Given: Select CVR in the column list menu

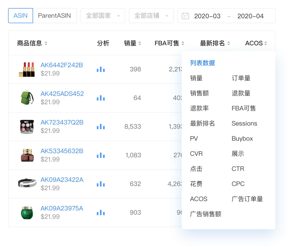Looking at the screenshot, I should tap(196, 154).
